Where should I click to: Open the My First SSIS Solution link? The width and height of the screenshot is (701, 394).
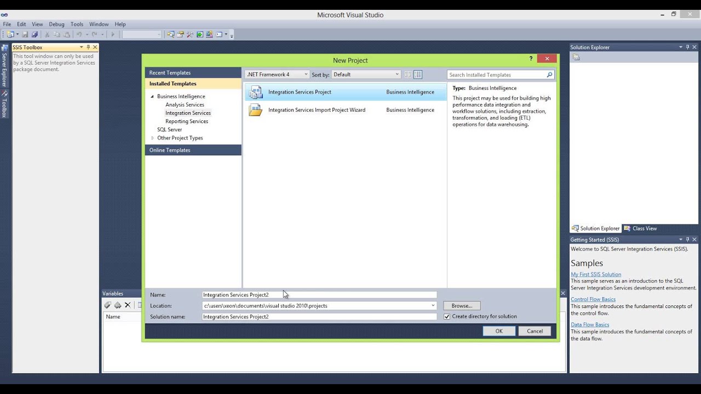[596, 274]
